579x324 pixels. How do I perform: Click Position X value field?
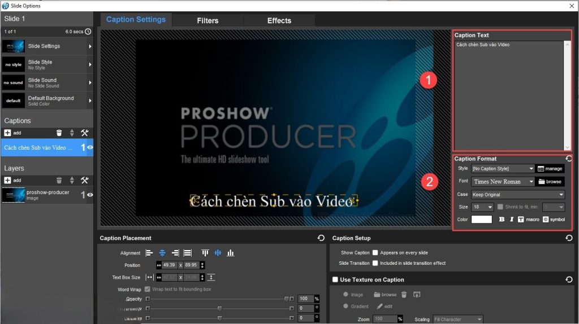[x=169, y=265]
